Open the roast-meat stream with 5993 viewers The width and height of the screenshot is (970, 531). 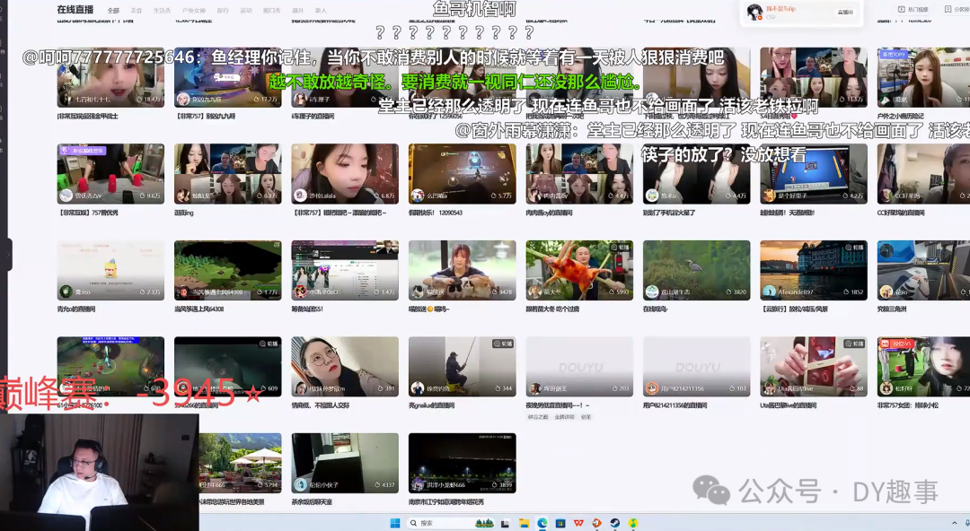click(579, 270)
